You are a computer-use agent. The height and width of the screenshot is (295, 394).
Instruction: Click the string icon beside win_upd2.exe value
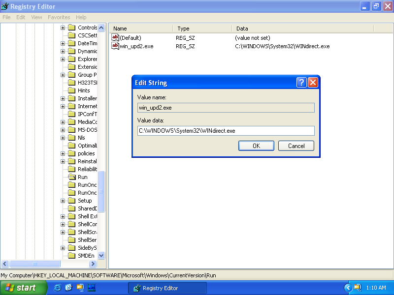click(115, 46)
